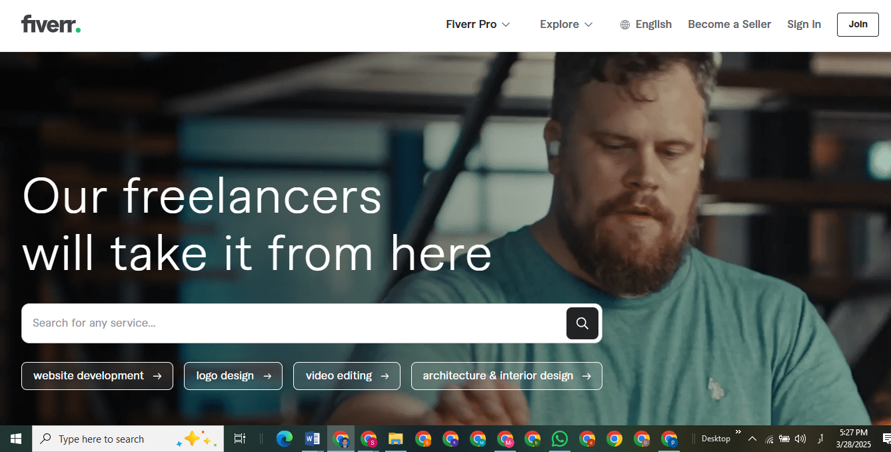Click the Windows taskbar search box

click(128, 439)
